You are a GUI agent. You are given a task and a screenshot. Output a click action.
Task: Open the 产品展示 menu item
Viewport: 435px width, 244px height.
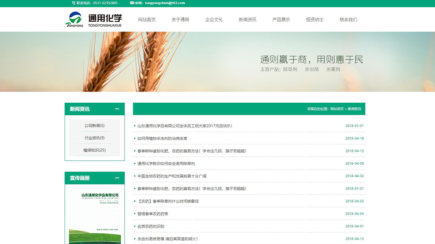click(281, 19)
